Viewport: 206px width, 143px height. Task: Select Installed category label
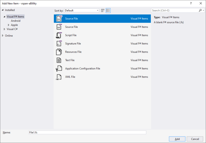click(10, 10)
